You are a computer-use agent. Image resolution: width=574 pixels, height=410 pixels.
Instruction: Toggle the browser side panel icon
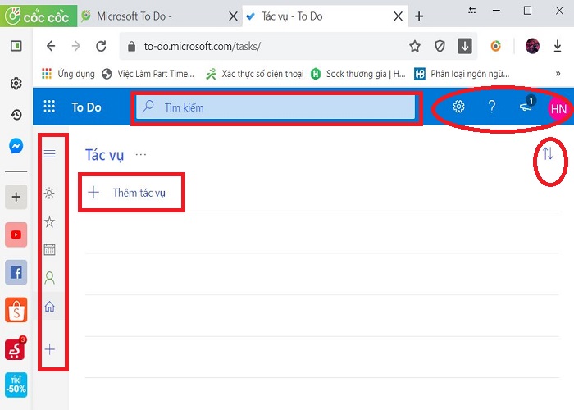pyautogui.click(x=16, y=46)
